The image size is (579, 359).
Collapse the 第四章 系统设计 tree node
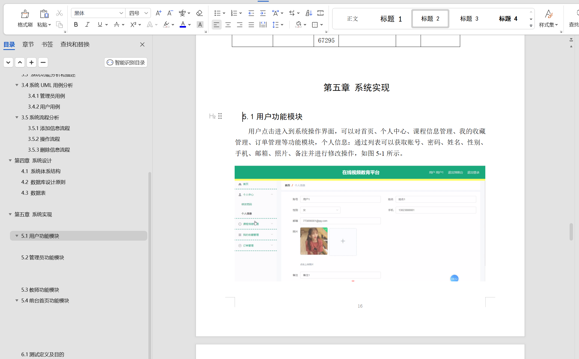point(10,160)
